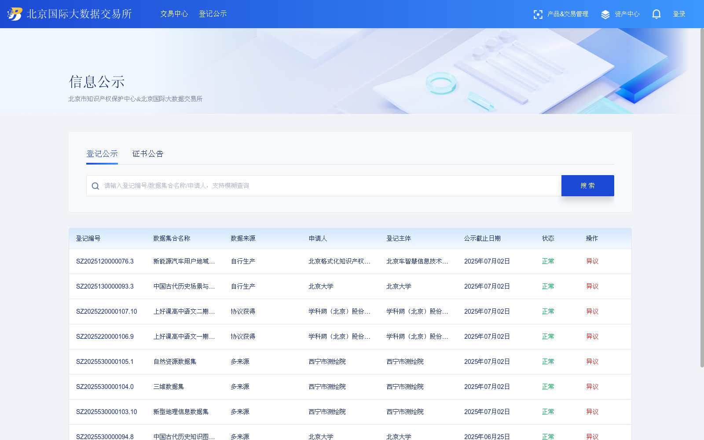Click the 状态 column header
The width and height of the screenshot is (704, 440).
548,238
